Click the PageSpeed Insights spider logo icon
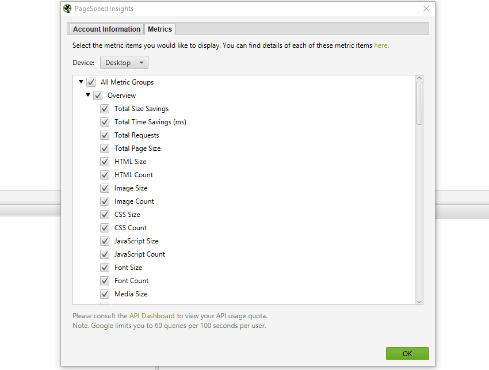 coord(67,9)
